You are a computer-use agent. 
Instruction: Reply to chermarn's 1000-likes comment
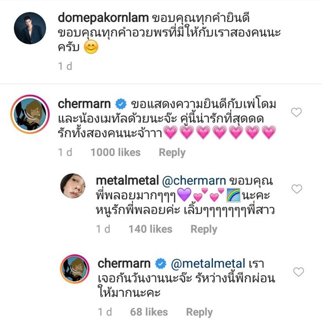point(172,152)
